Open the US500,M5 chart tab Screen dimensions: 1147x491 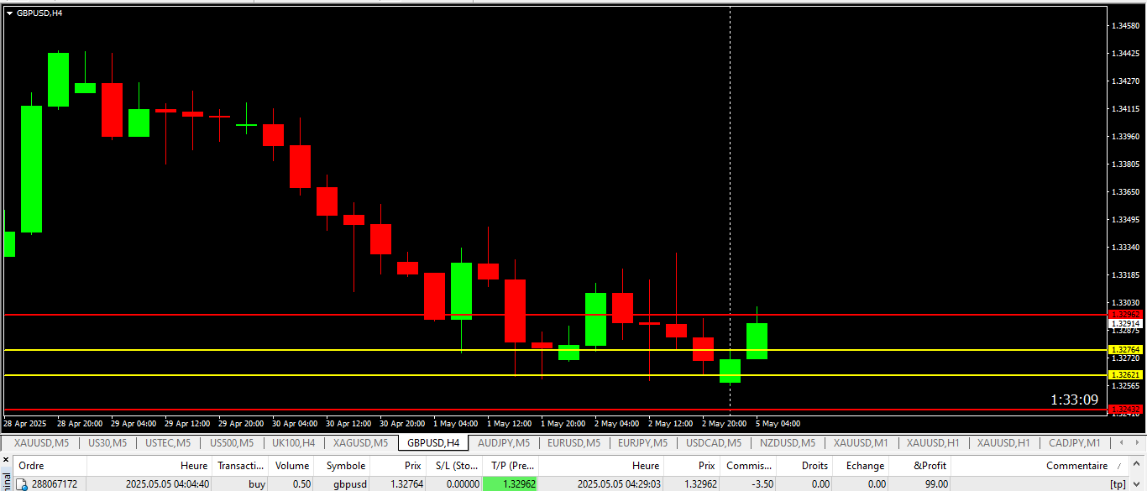(232, 442)
